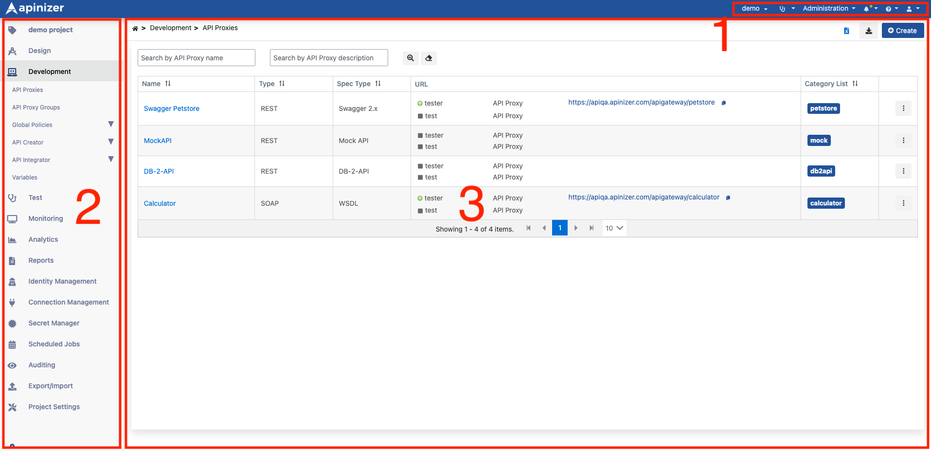This screenshot has width=931, height=451.
Task: Copy the petstore URL using copy icon
Action: (724, 103)
